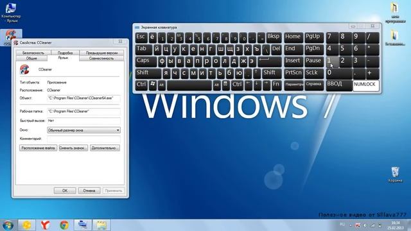Open the Предыдущие версии tab
This screenshot has width=411, height=231.
click(101, 53)
